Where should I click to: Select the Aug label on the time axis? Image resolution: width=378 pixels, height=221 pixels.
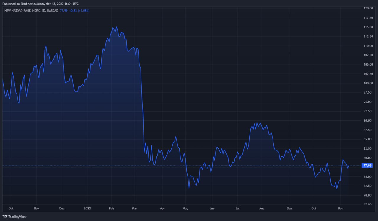pos(262,208)
